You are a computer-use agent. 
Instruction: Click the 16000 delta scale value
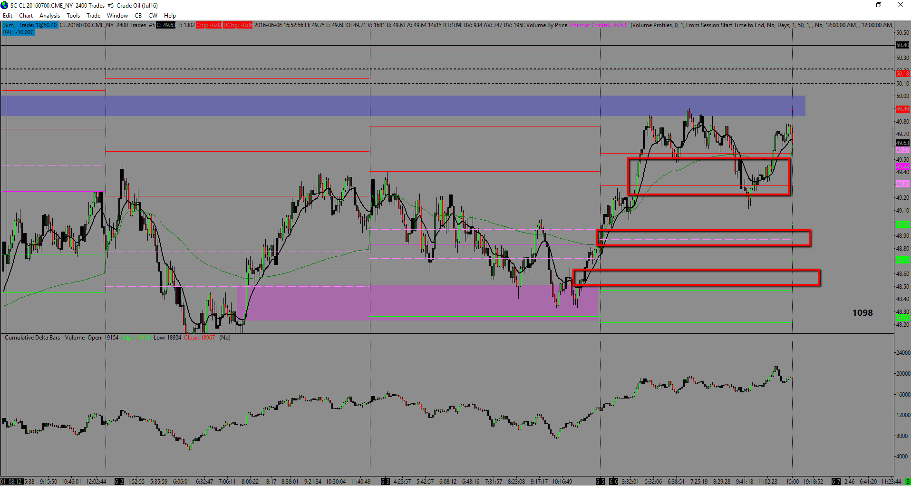point(903,395)
